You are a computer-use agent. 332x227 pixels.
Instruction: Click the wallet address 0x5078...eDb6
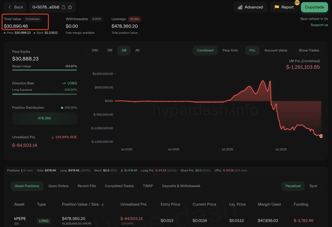[x=46, y=7]
